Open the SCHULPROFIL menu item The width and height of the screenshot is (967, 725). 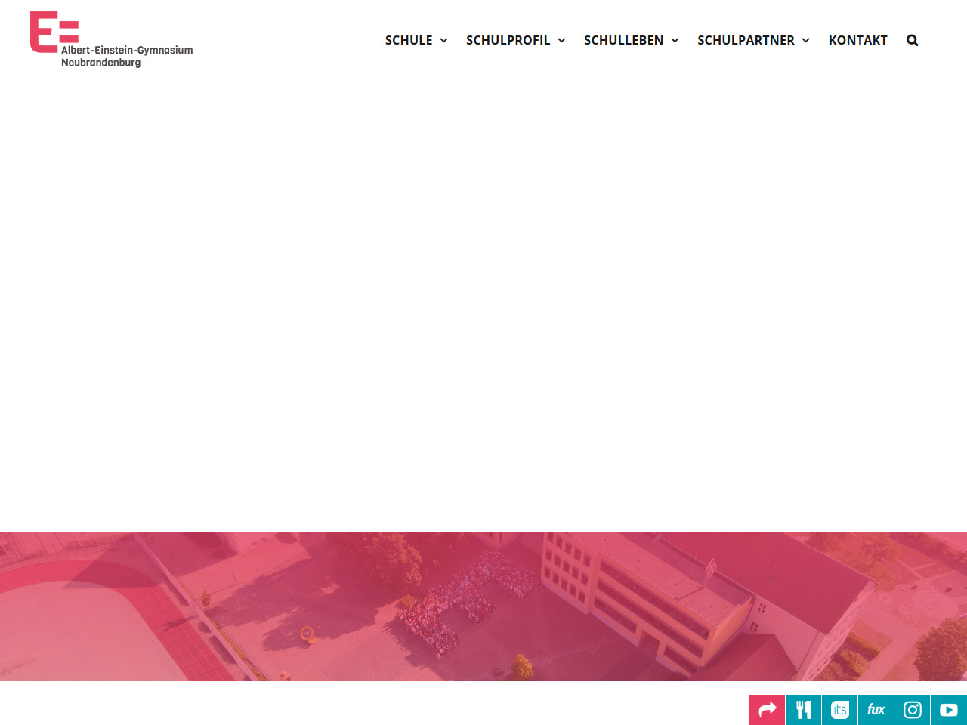pyautogui.click(x=508, y=41)
